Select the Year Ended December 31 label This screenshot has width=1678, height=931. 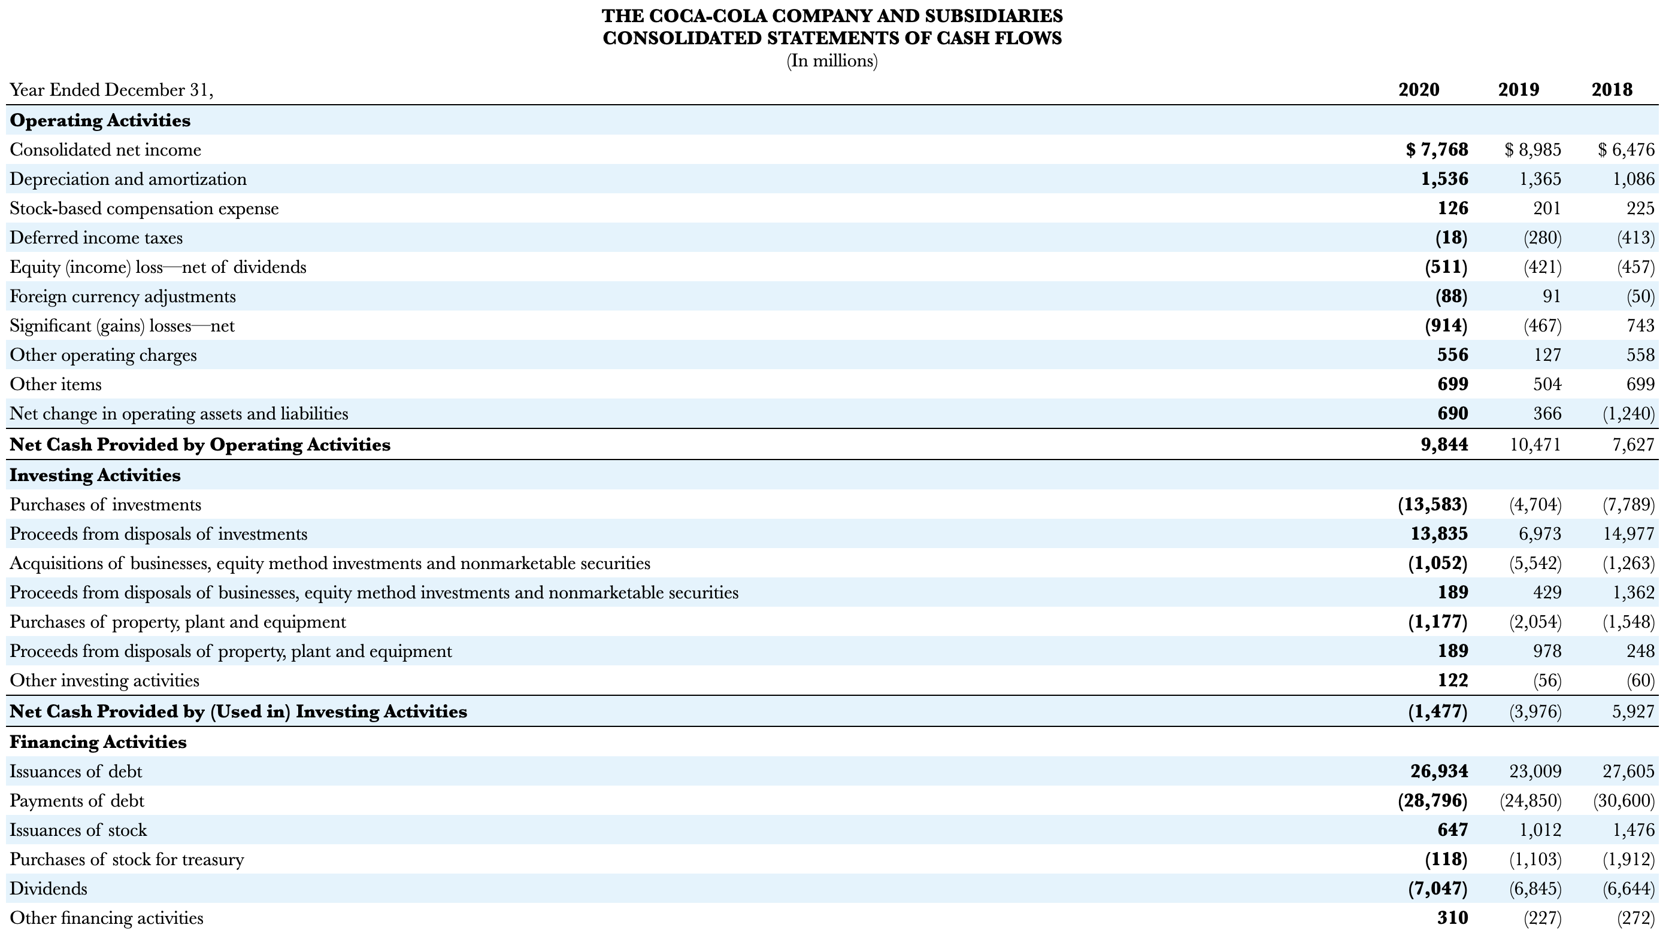point(112,90)
